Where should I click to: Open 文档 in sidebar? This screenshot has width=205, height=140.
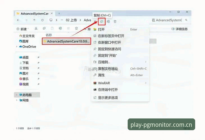coord(24,68)
